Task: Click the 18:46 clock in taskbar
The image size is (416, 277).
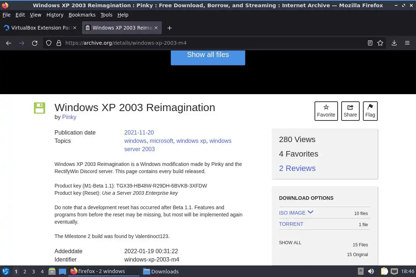Action: [x=407, y=271]
